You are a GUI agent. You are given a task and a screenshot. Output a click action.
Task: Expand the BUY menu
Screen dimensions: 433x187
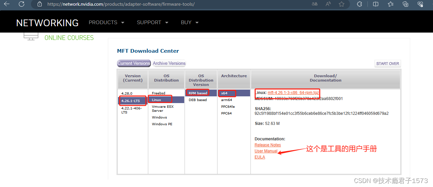pos(190,22)
